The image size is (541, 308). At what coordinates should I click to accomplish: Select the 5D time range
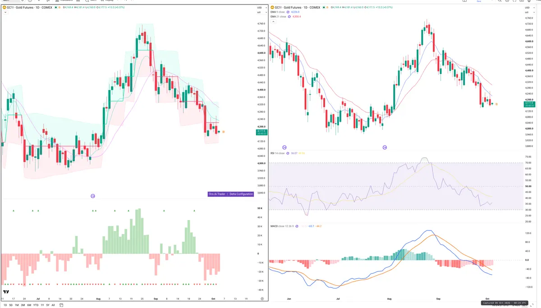(x=11, y=305)
